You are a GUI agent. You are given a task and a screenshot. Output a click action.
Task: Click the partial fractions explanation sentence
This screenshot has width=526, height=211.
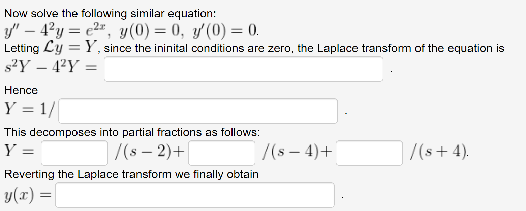coord(132,132)
